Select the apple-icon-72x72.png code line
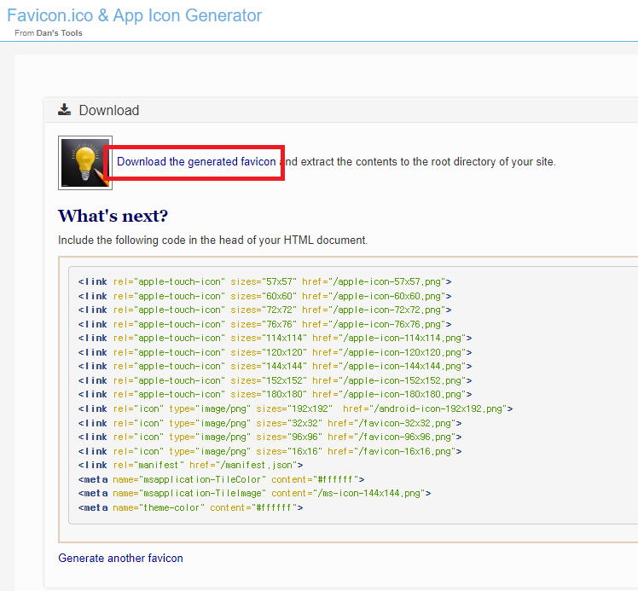The height and width of the screenshot is (591, 638). (265, 310)
